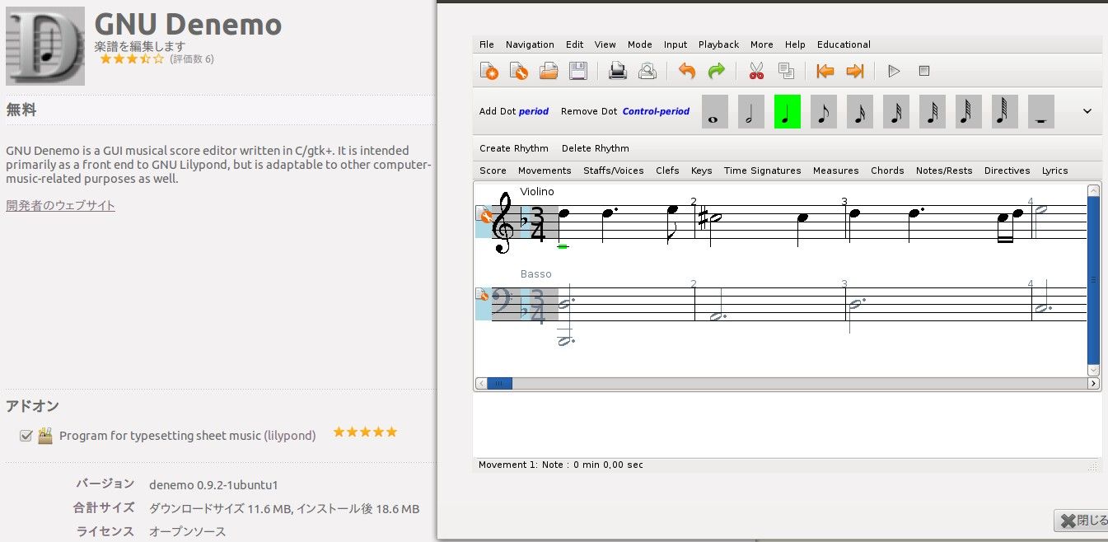The height and width of the screenshot is (542, 1108).
Task: Open the 開発者のウェブサイト link
Action: tap(60, 205)
